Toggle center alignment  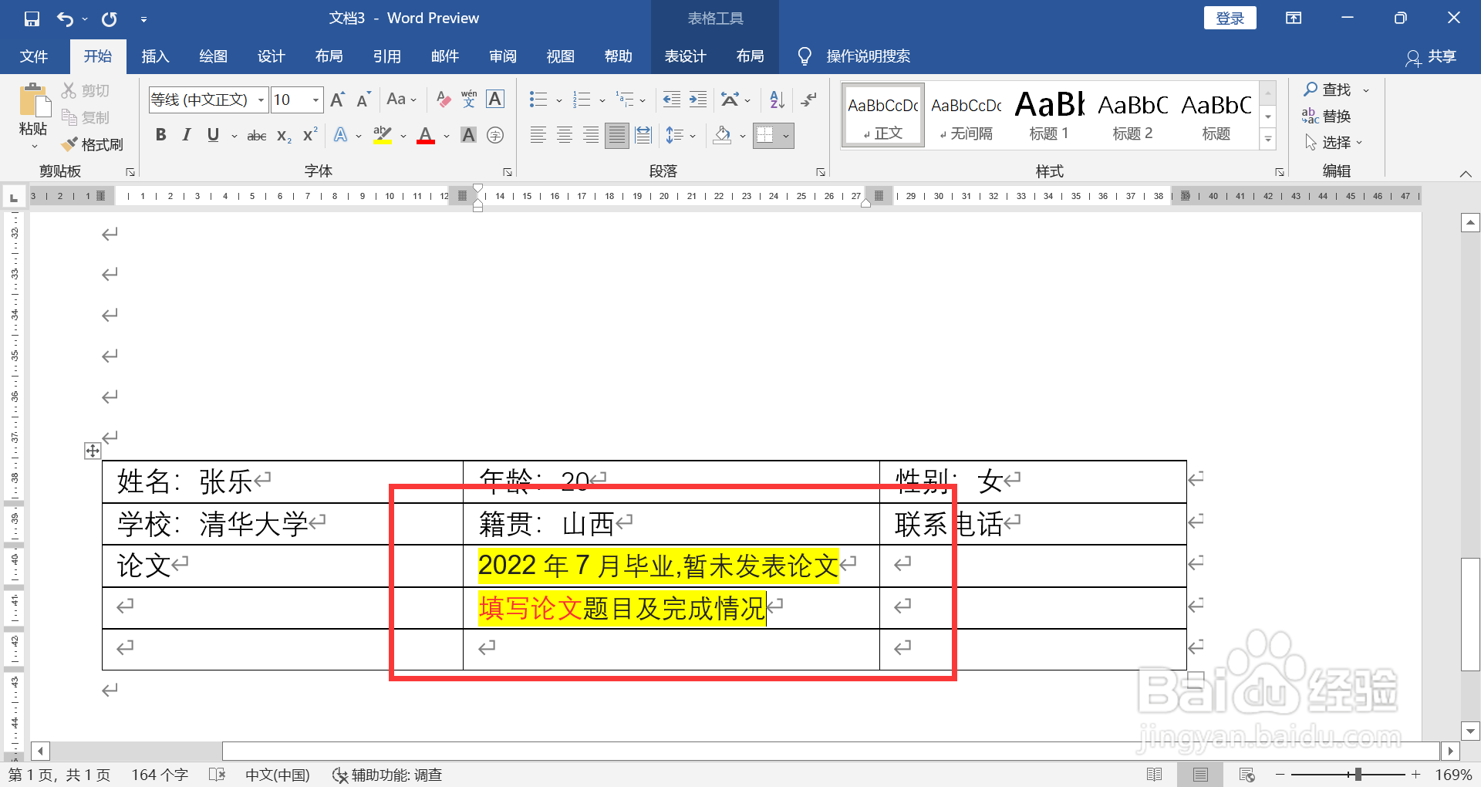[x=565, y=136]
